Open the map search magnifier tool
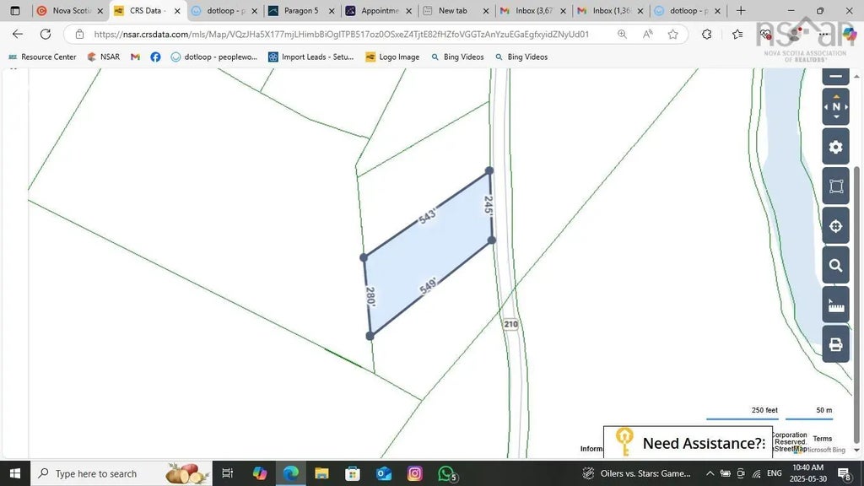The height and width of the screenshot is (486, 864). coord(835,266)
